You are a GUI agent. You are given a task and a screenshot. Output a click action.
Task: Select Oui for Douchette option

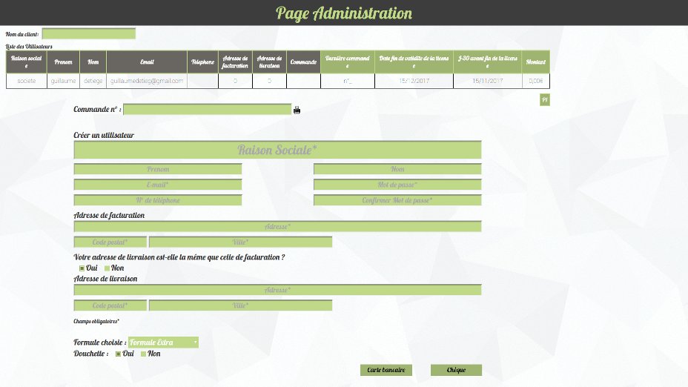tap(118, 354)
